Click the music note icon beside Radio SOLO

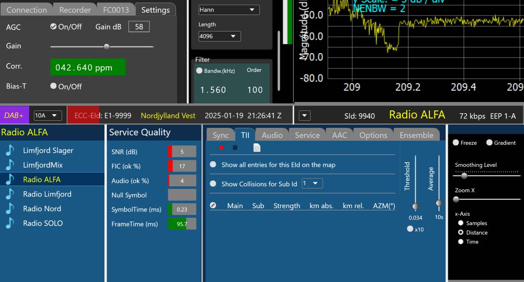[10, 223]
